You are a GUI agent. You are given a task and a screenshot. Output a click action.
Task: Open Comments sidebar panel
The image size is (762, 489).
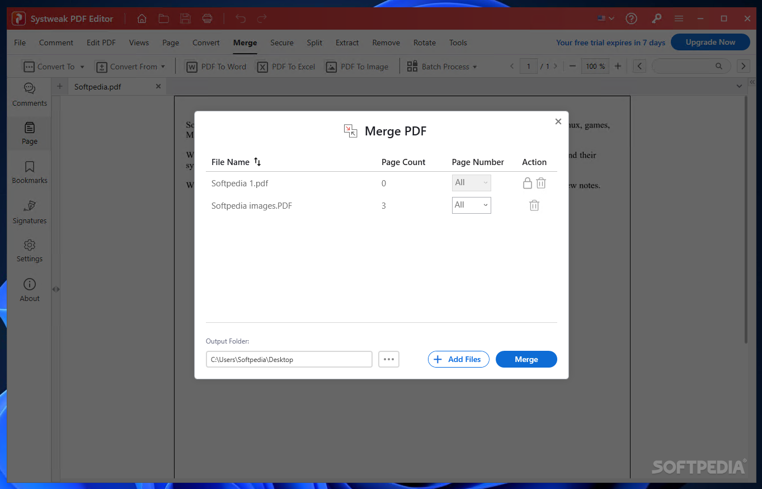[30, 95]
